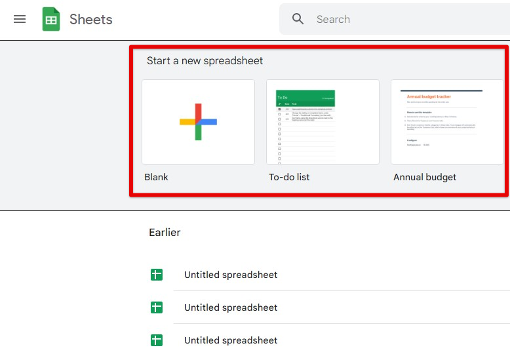Click the search magnifier icon

pos(298,19)
